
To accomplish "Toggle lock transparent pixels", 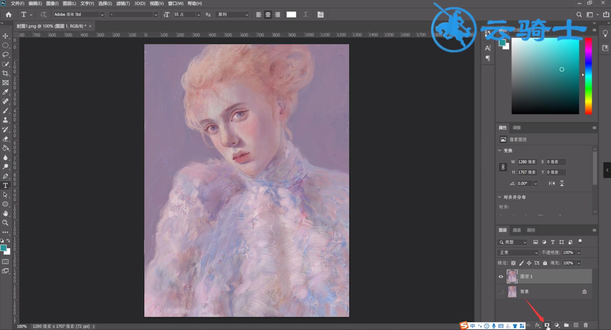I will coord(513,263).
